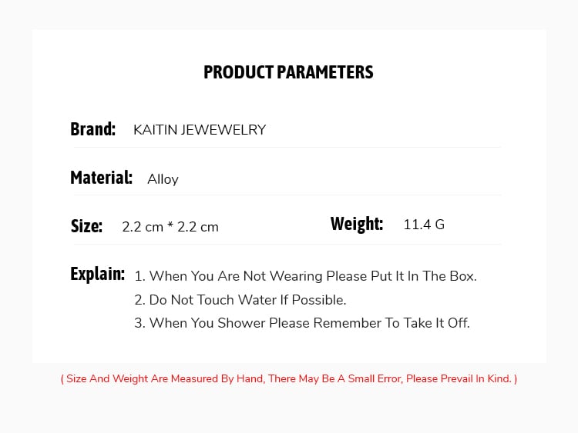Select the Brand label

click(x=92, y=129)
